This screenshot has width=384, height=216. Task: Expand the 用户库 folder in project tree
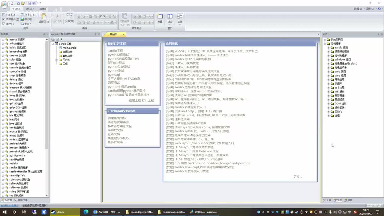click(x=56, y=60)
